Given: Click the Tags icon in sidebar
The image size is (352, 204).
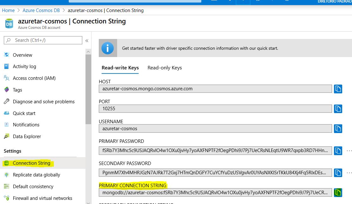Looking at the screenshot, I should click(x=7, y=90).
